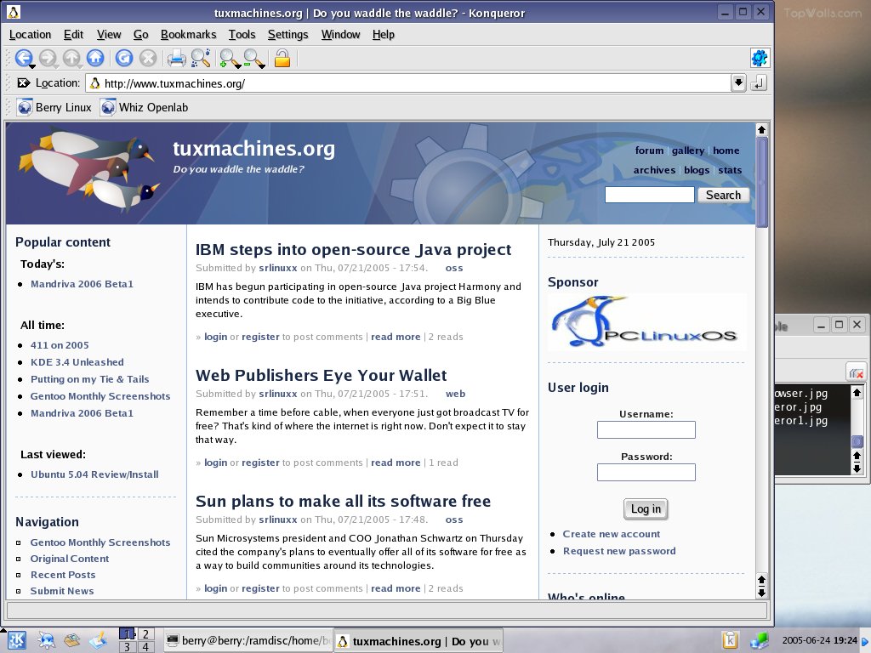Image resolution: width=871 pixels, height=653 pixels.
Task: Click the page vertical scrollbar thumb
Action: 761,183
